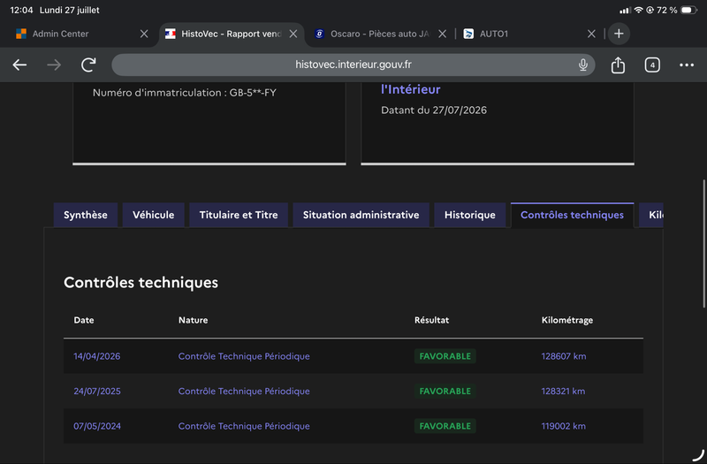Click the Date column header
The height and width of the screenshot is (464, 707).
coord(84,320)
